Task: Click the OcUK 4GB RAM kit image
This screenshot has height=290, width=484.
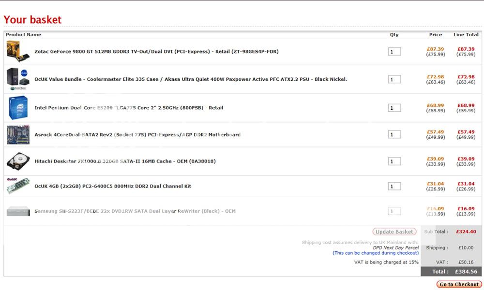Action: pos(18,186)
